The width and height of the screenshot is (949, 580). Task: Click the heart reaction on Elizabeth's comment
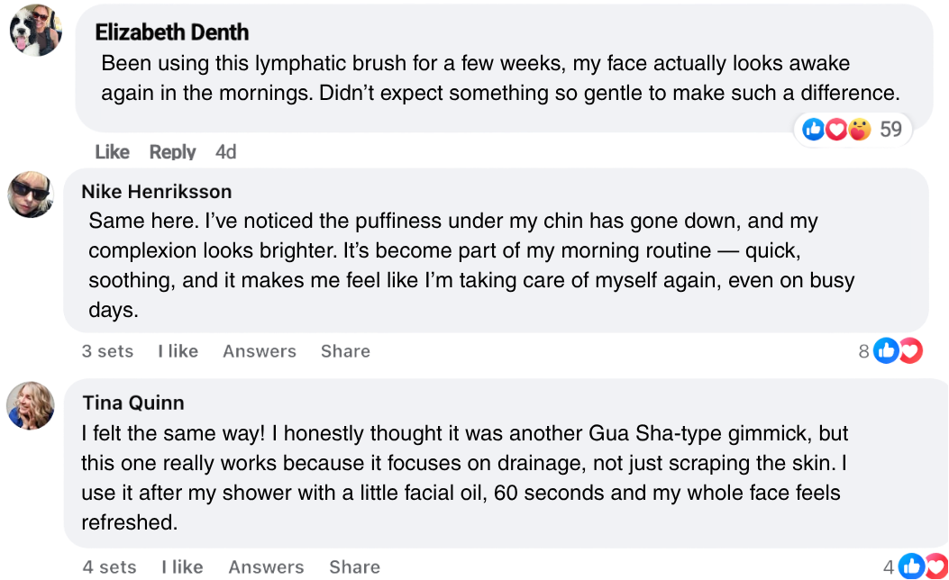click(836, 130)
